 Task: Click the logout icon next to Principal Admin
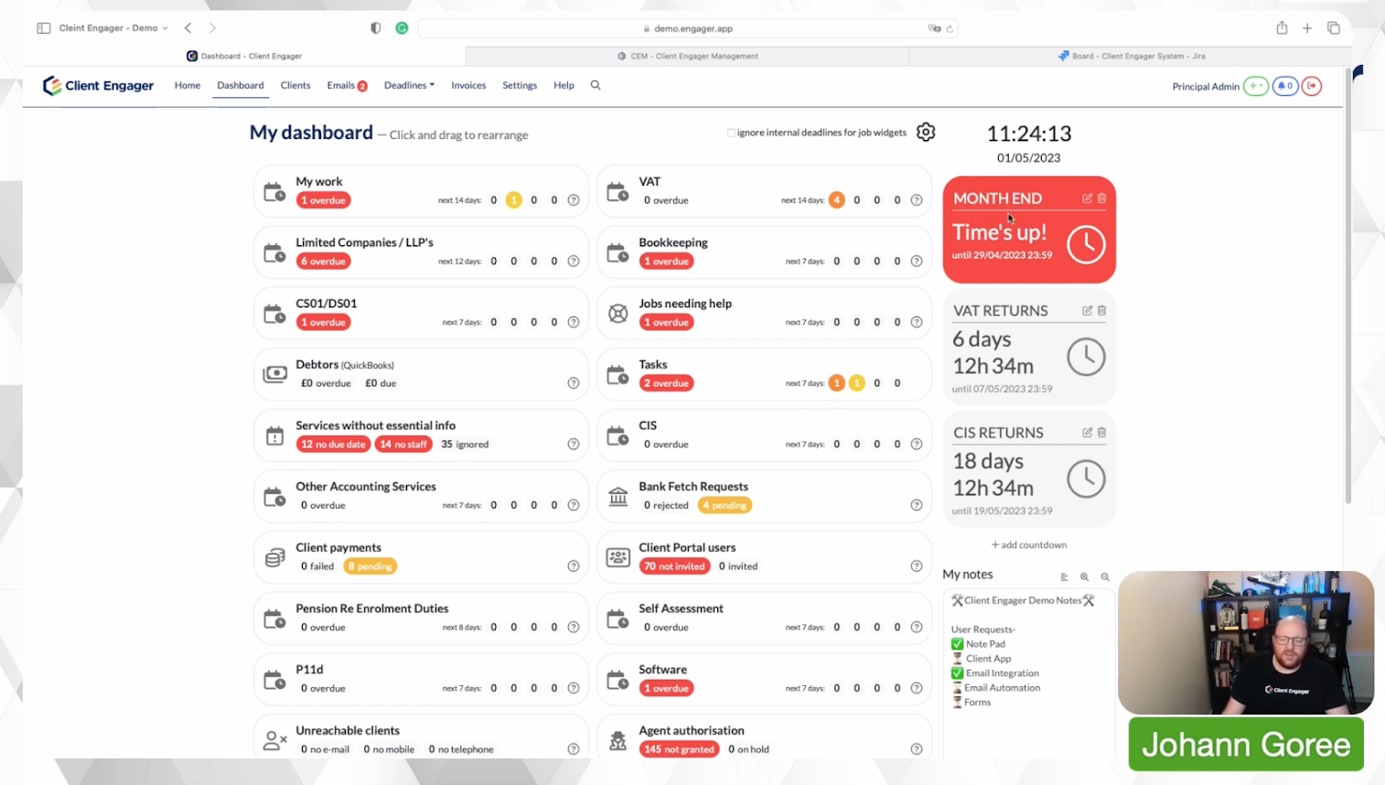pyautogui.click(x=1312, y=86)
